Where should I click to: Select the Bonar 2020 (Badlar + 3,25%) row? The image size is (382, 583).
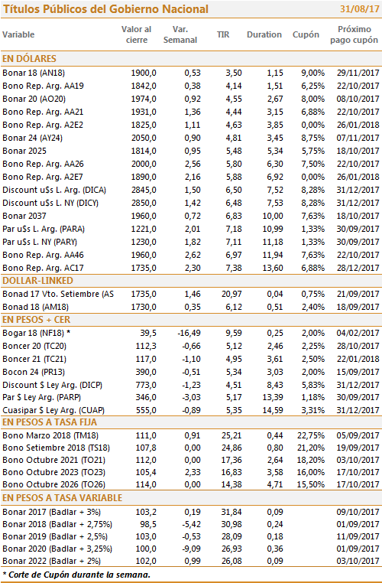pos(191,549)
